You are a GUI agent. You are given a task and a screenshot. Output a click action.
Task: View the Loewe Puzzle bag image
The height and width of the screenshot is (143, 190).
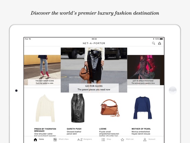pyautogui.click(x=110, y=108)
